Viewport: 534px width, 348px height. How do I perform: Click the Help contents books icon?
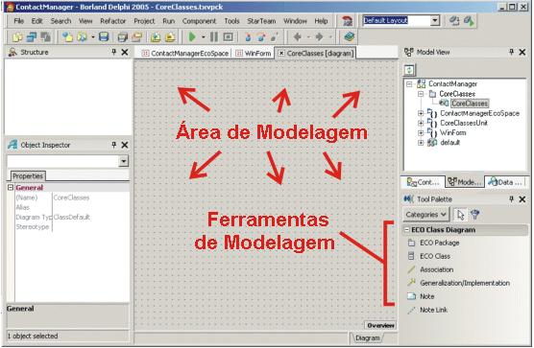350,36
